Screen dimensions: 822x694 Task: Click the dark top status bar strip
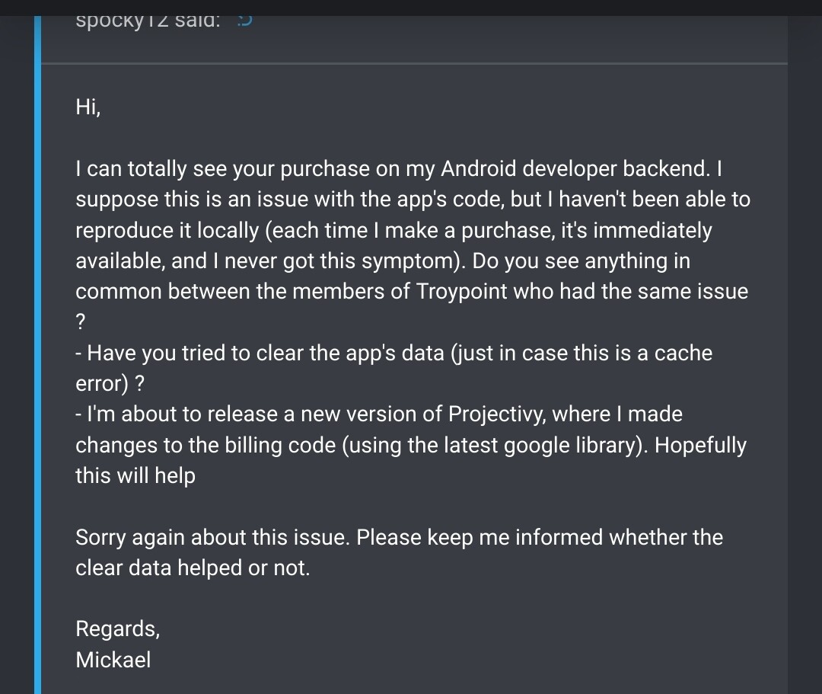tap(411, 8)
